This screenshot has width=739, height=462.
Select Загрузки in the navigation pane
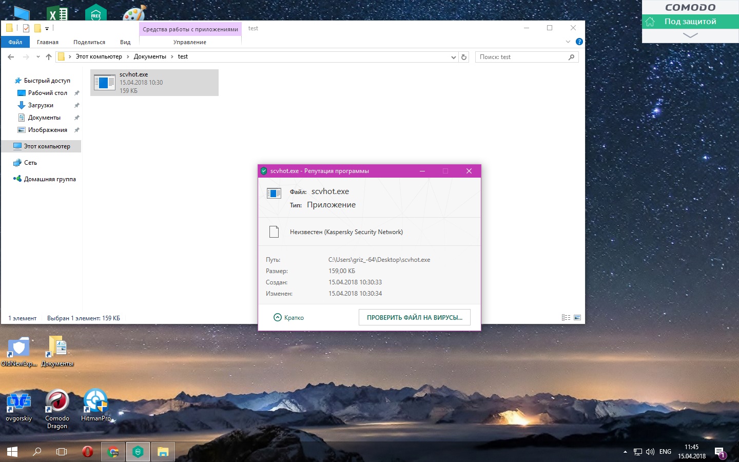(x=41, y=105)
